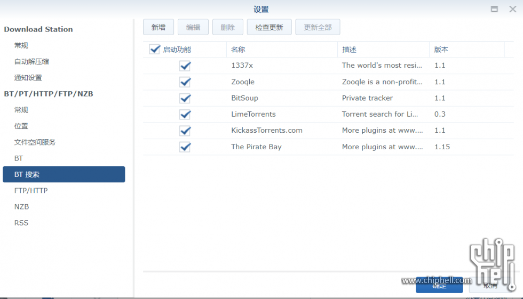This screenshot has height=299, width=523.
Task: Open the BT settings page
Action: tap(19, 158)
